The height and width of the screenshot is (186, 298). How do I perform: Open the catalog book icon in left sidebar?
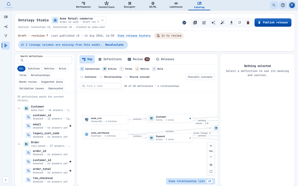6,17
